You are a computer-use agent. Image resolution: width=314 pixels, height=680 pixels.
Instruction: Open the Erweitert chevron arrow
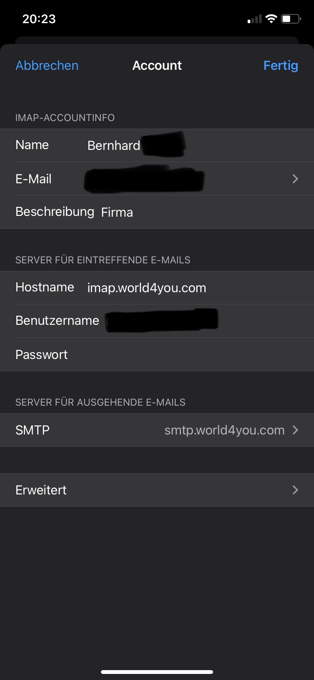pos(295,490)
